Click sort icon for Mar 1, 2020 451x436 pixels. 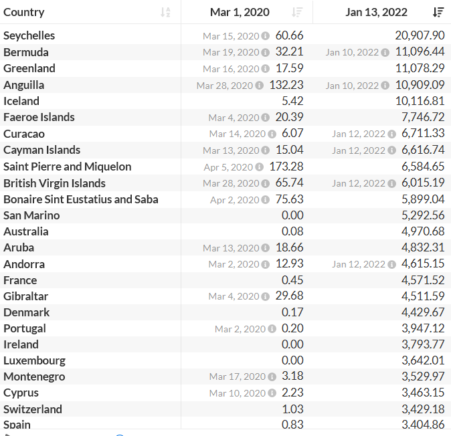[298, 12]
